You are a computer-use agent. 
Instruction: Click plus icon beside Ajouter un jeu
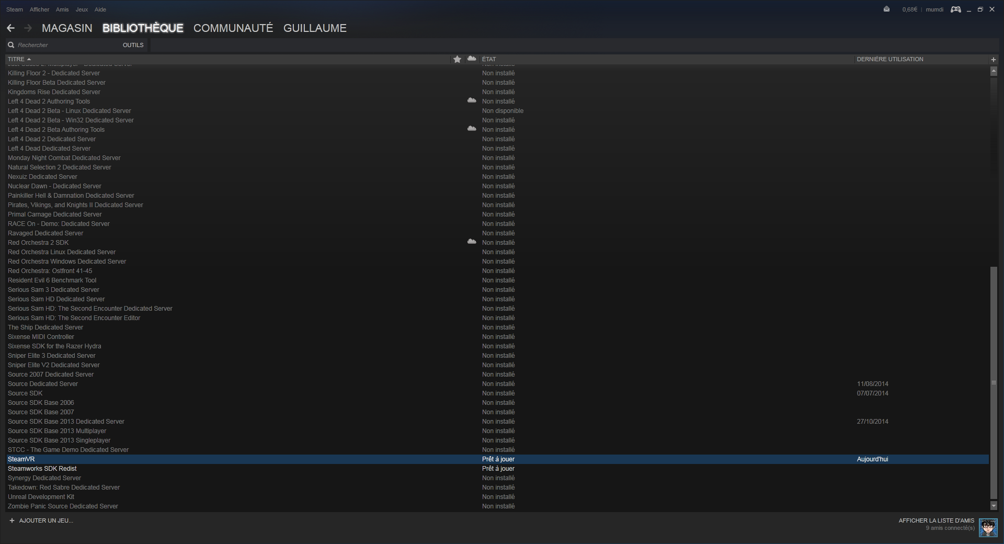point(12,520)
